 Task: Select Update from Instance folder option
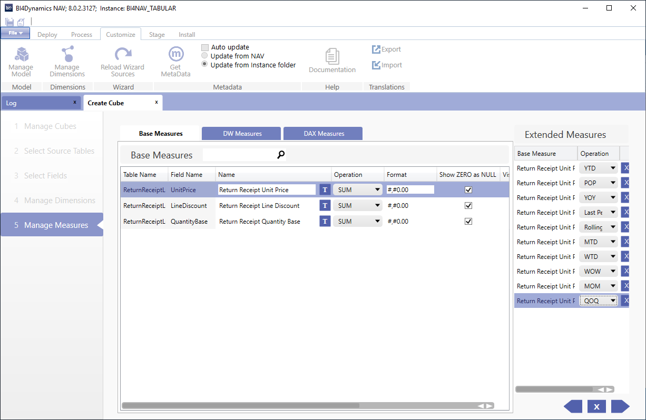pos(204,65)
